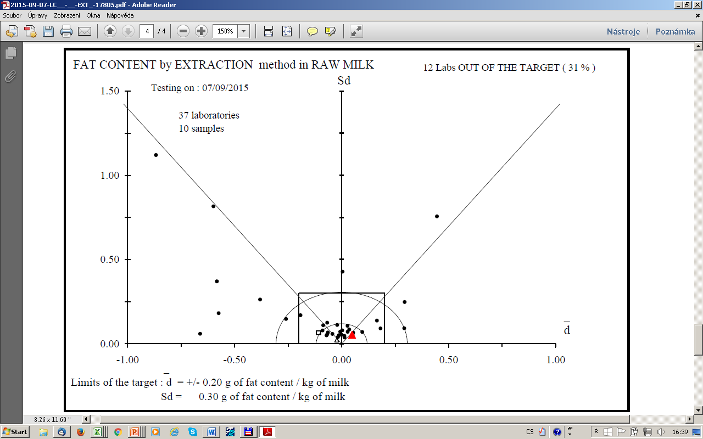This screenshot has height=439, width=703.
Task: Zoom out with the minus button
Action: 183,31
